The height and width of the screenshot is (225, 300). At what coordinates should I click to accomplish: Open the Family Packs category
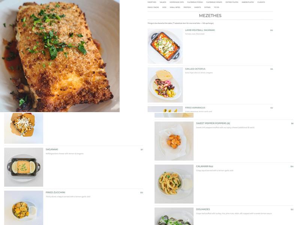coord(153,7)
